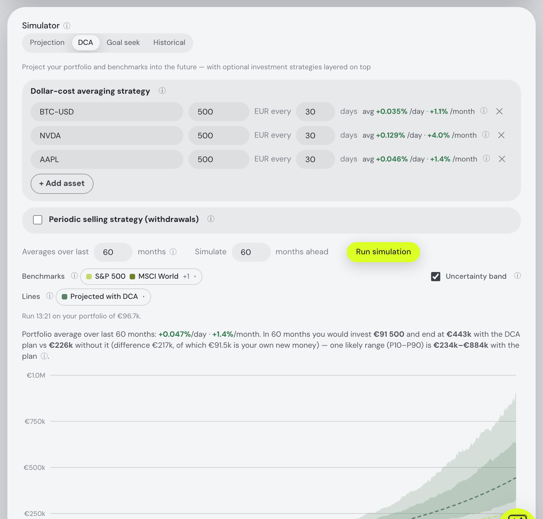This screenshot has height=519, width=543.
Task: Switch to the Historical tab
Action: 169,43
